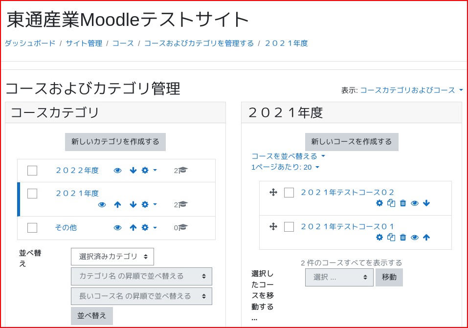Click the 並べ替え submit button

click(92, 316)
